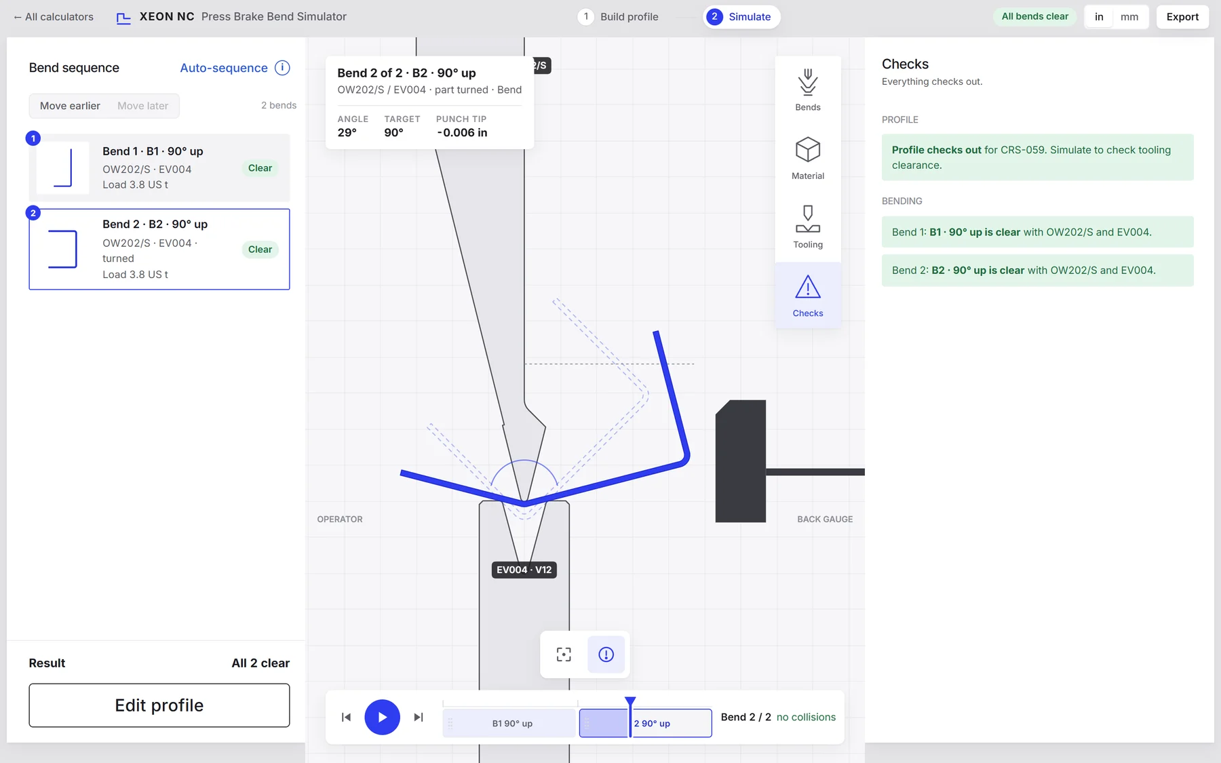1221x763 pixels.
Task: Click the Auto-sequence link
Action: click(224, 68)
